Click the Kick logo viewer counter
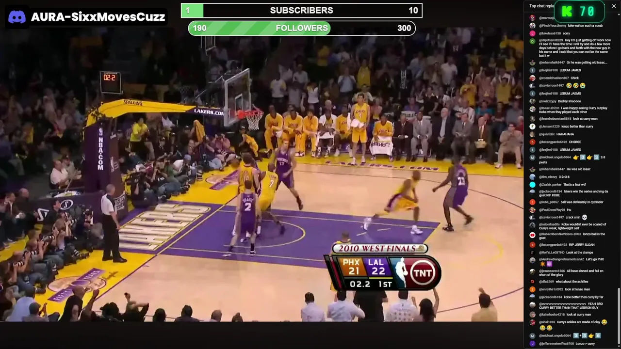 [x=578, y=11]
